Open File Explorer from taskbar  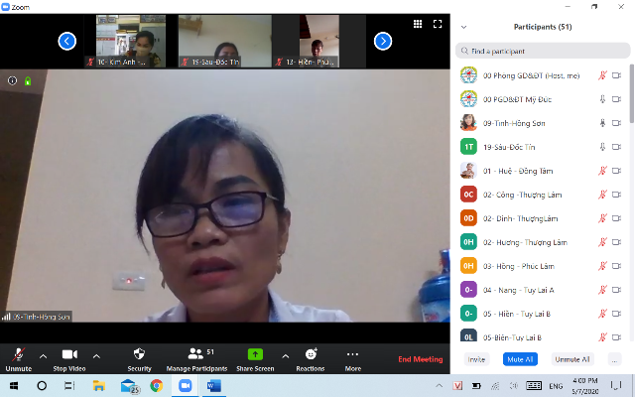[99, 386]
